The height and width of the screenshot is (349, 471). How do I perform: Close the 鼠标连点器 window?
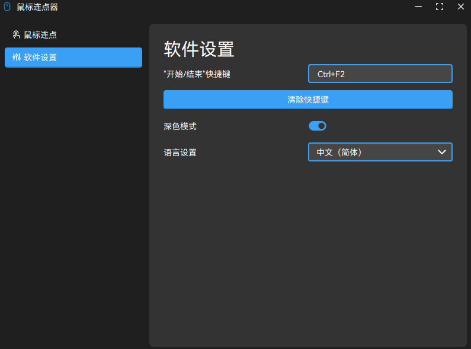coord(460,7)
